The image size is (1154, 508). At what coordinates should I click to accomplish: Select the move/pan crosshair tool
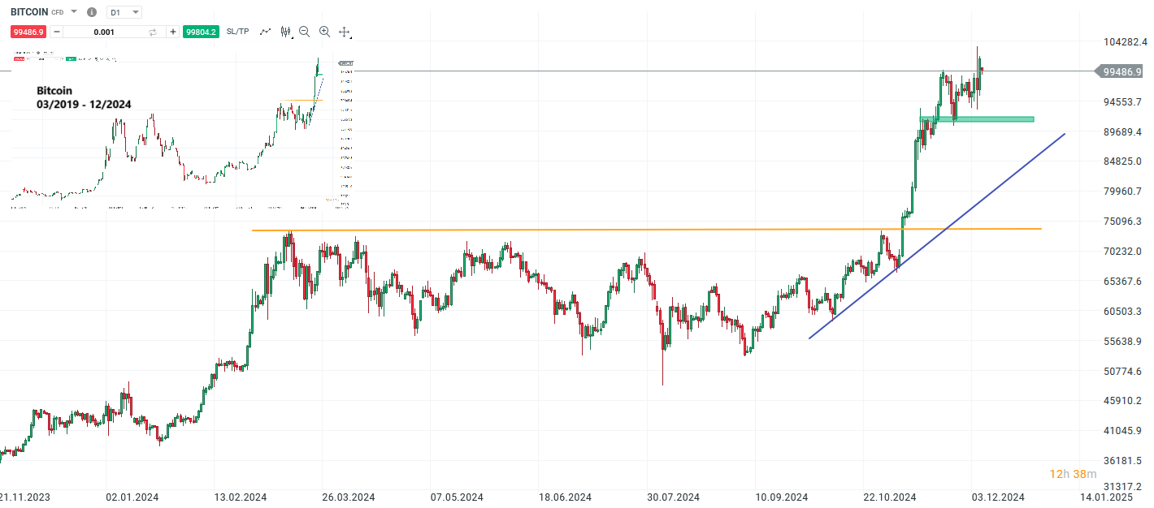pyautogui.click(x=345, y=32)
